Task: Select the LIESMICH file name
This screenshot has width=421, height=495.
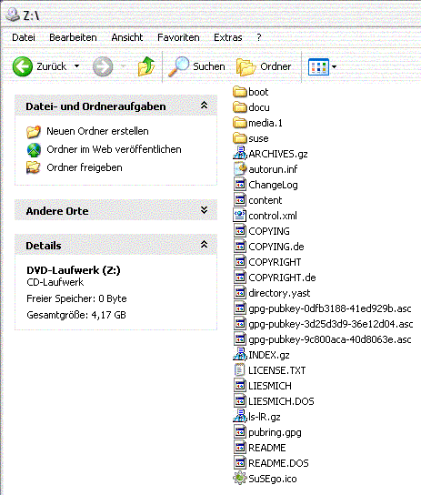Action: pyautogui.click(x=270, y=386)
